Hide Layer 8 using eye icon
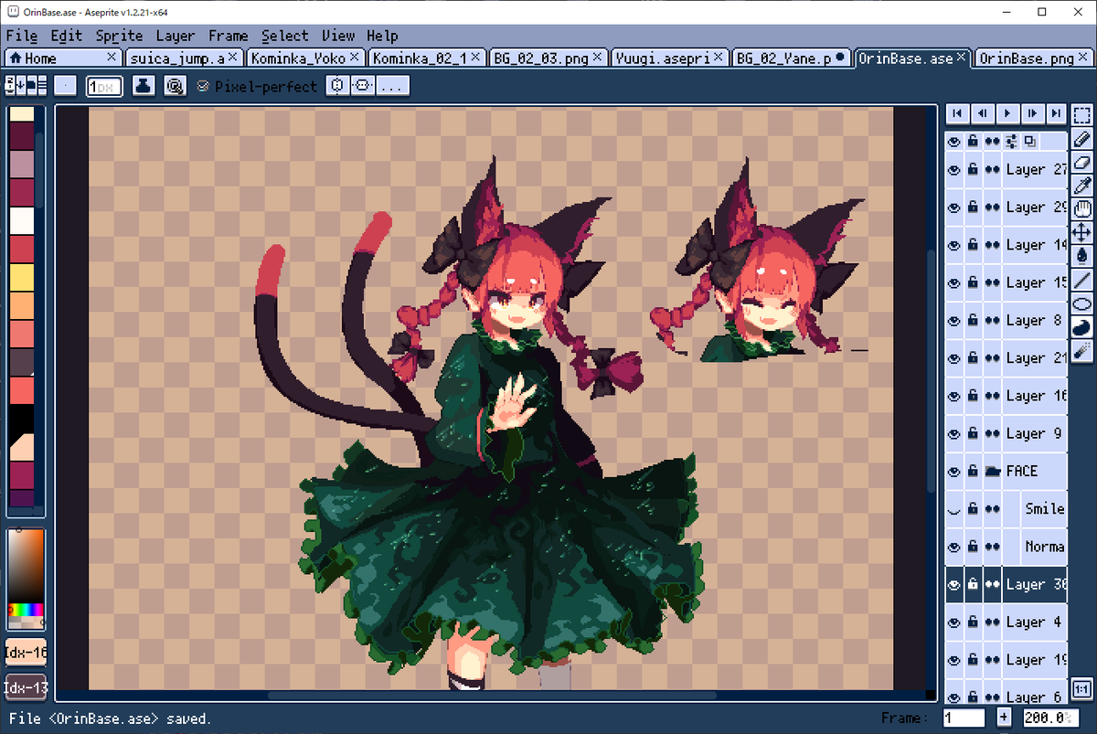Image resolution: width=1097 pixels, height=734 pixels. click(x=954, y=321)
